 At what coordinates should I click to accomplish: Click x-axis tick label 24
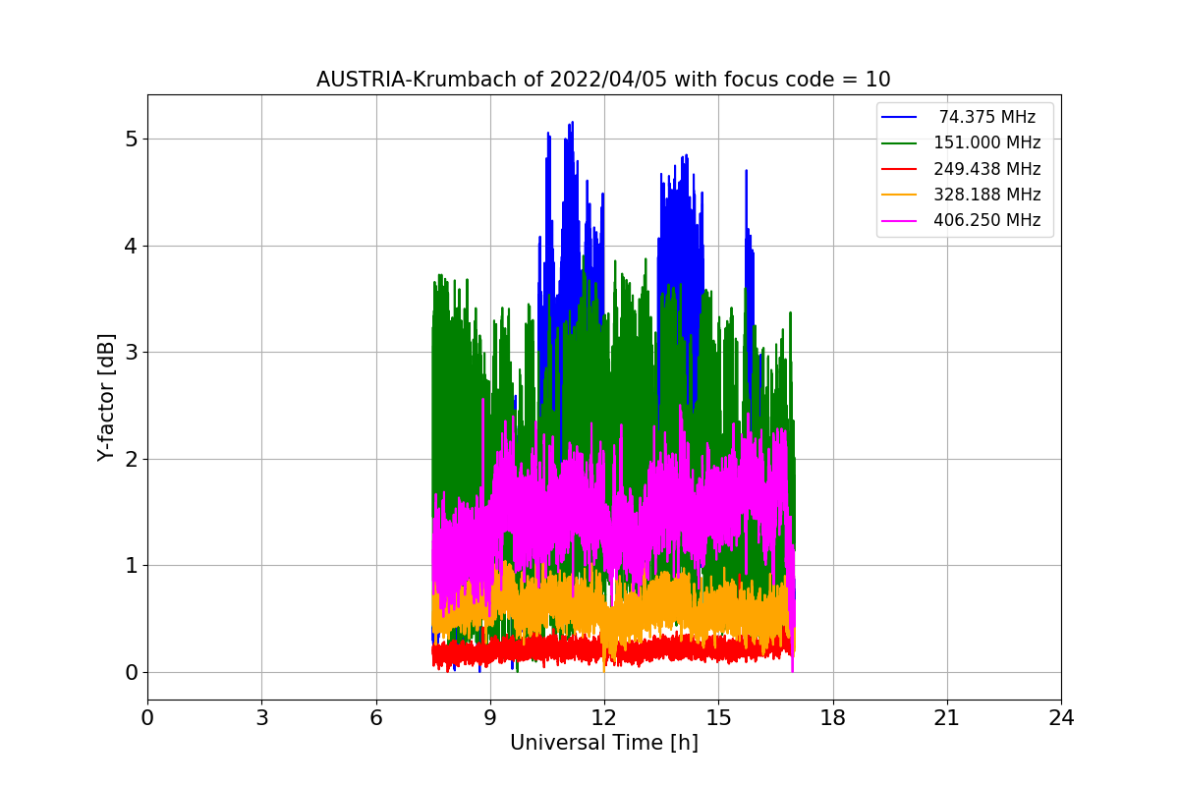pos(1061,718)
